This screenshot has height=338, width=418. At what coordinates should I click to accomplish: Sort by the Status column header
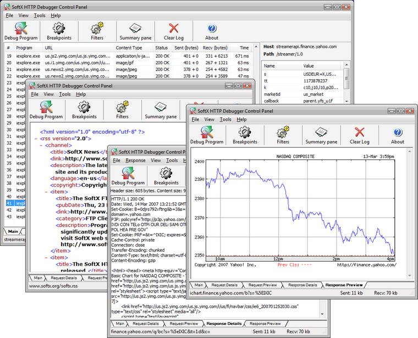point(162,48)
